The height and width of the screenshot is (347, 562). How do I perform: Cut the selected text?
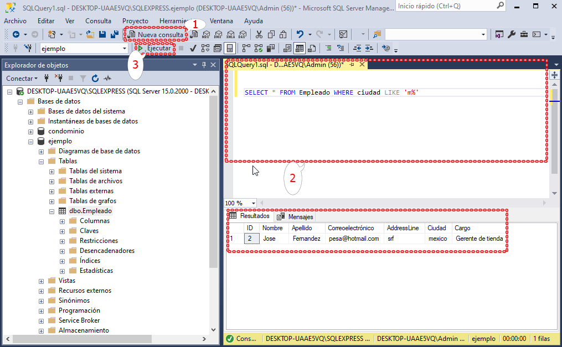click(x=259, y=34)
